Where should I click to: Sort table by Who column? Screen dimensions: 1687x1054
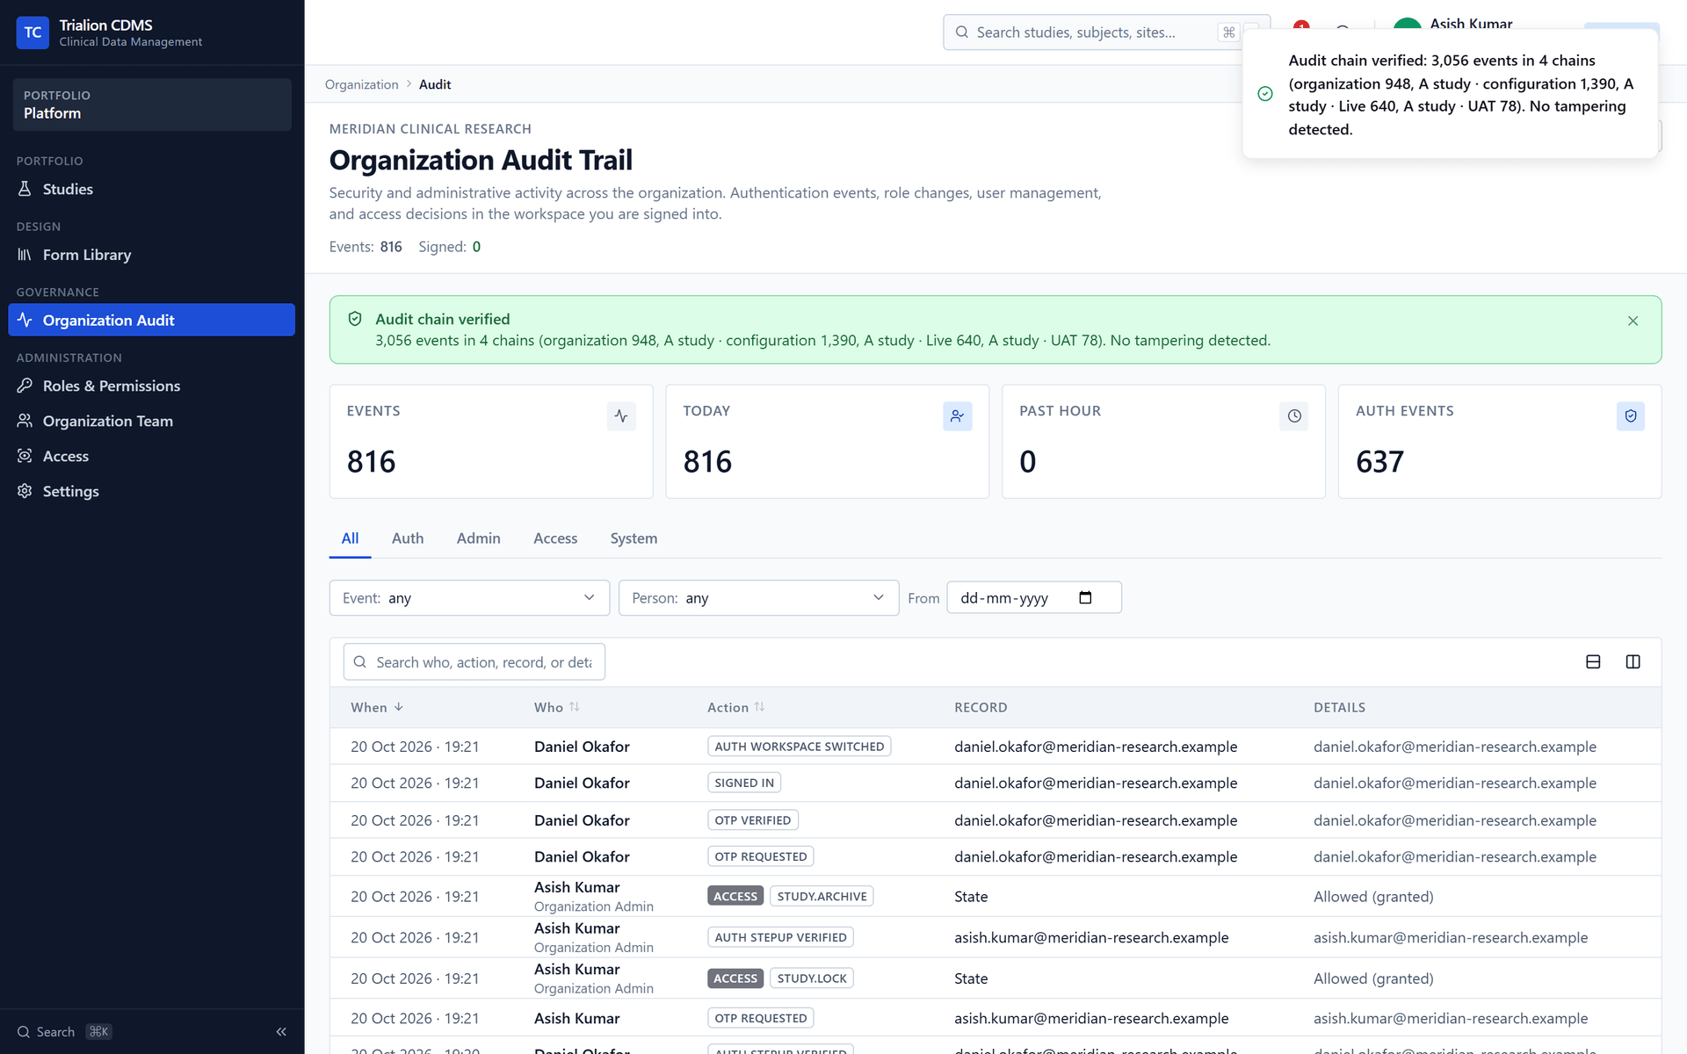557,708
